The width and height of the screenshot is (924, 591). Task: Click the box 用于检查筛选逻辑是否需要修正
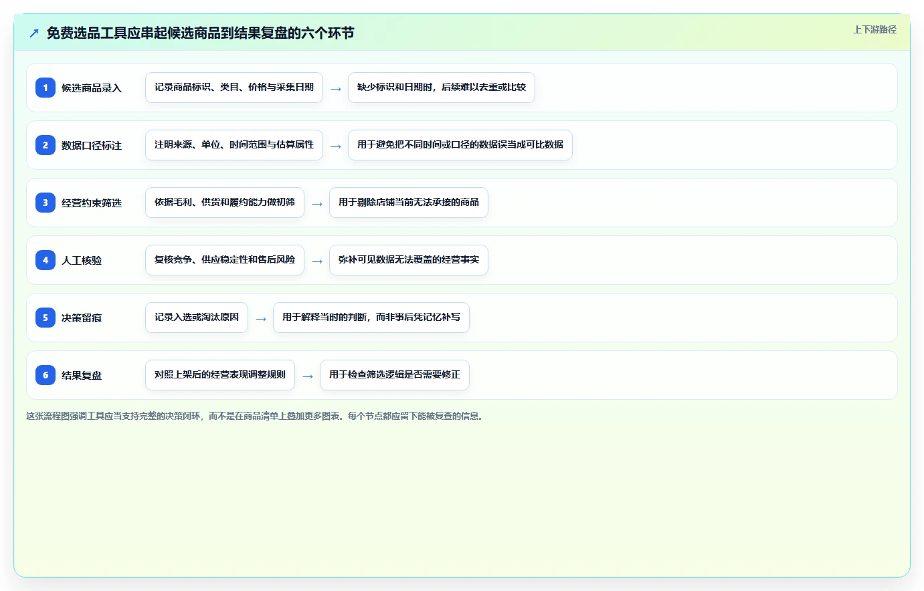pyautogui.click(x=395, y=375)
